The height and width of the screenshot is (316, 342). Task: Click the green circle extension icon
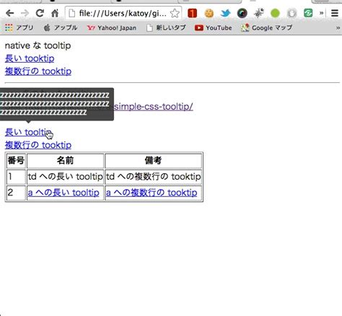(275, 13)
